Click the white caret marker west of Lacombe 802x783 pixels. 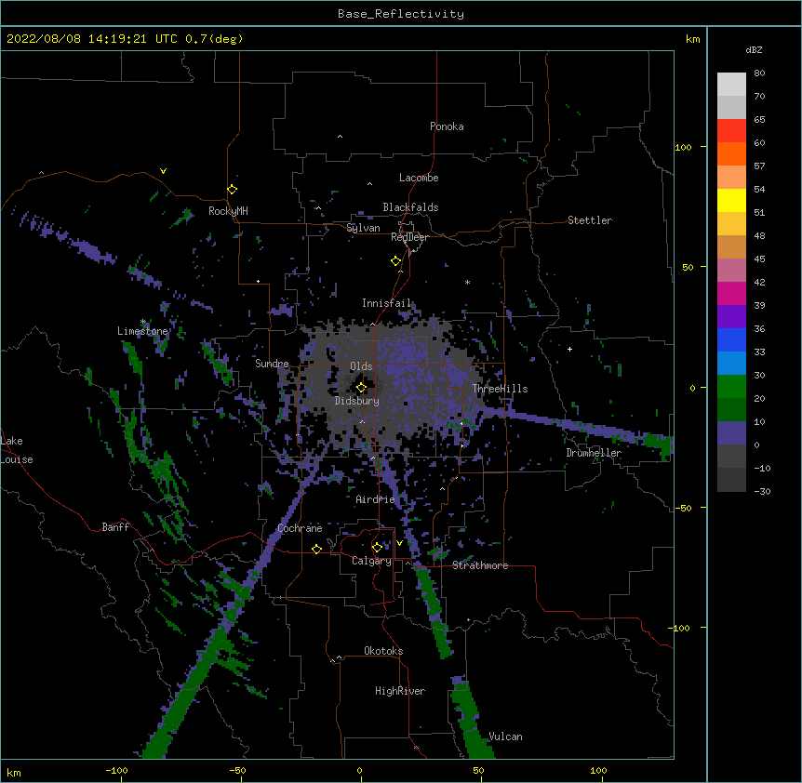coord(369,184)
